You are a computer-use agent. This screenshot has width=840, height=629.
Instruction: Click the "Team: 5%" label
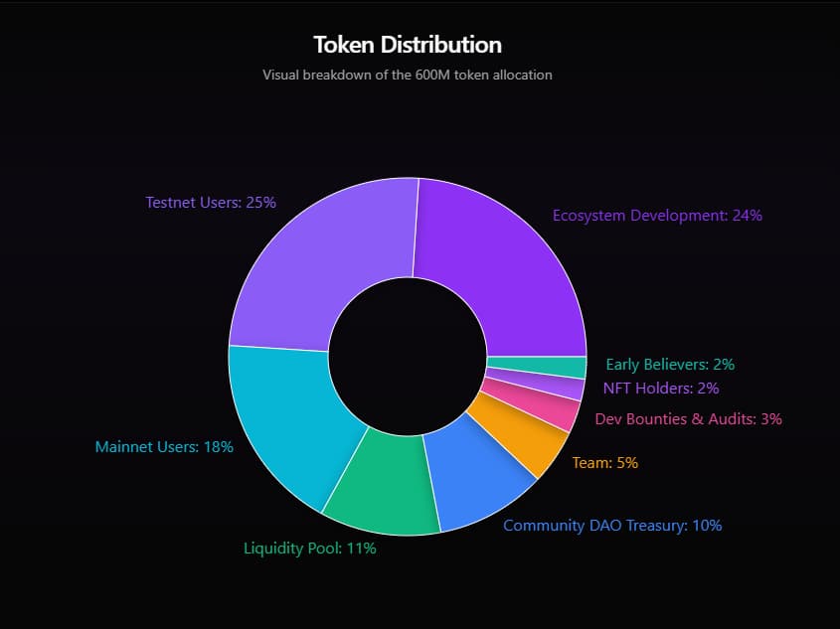point(605,462)
